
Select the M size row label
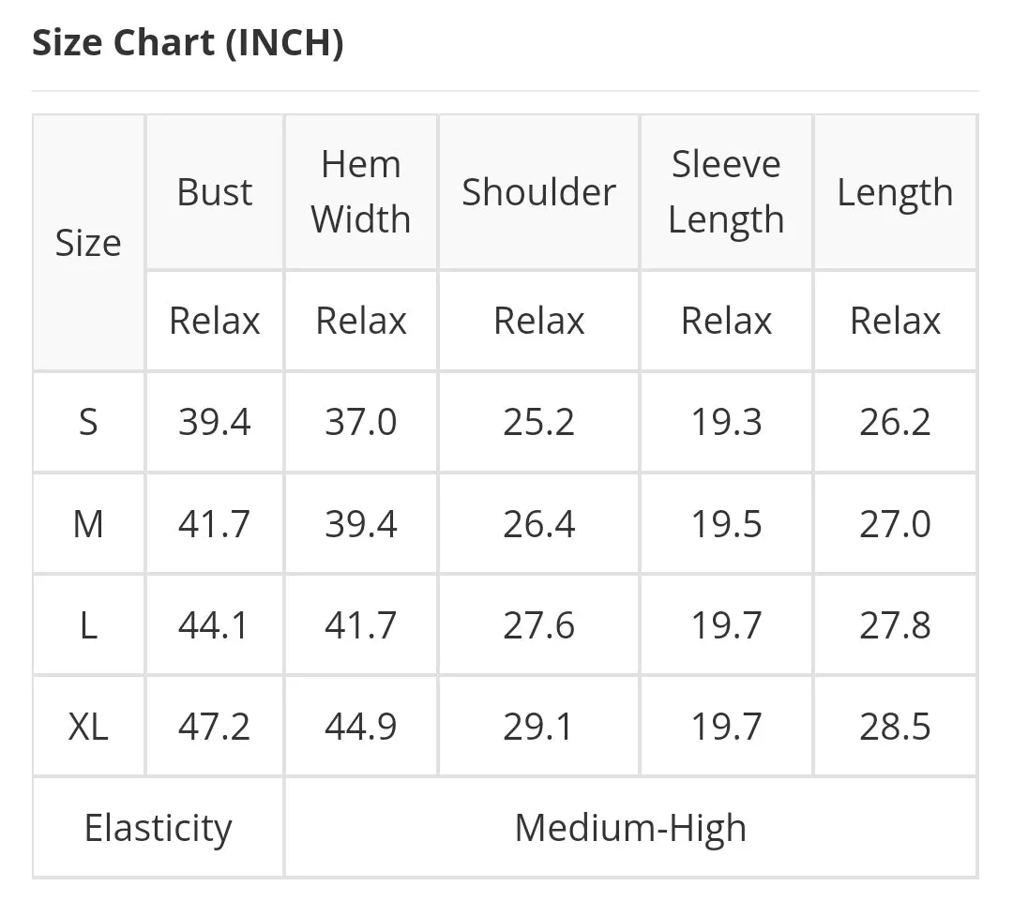[x=88, y=524]
